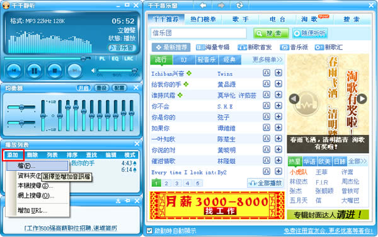Click the playback progress slider
Screen dimensions: 378x237
[x=47, y=59]
